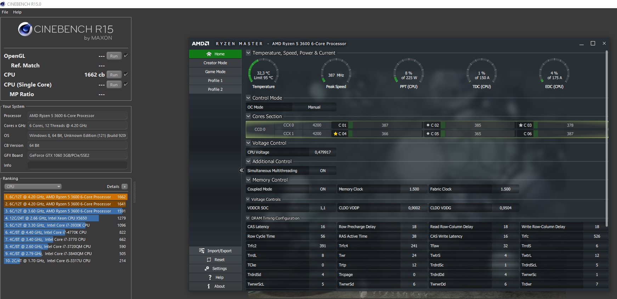The image size is (617, 299).
Task: Select Intel Core i5-3317U ranking row
Action: click(66, 261)
